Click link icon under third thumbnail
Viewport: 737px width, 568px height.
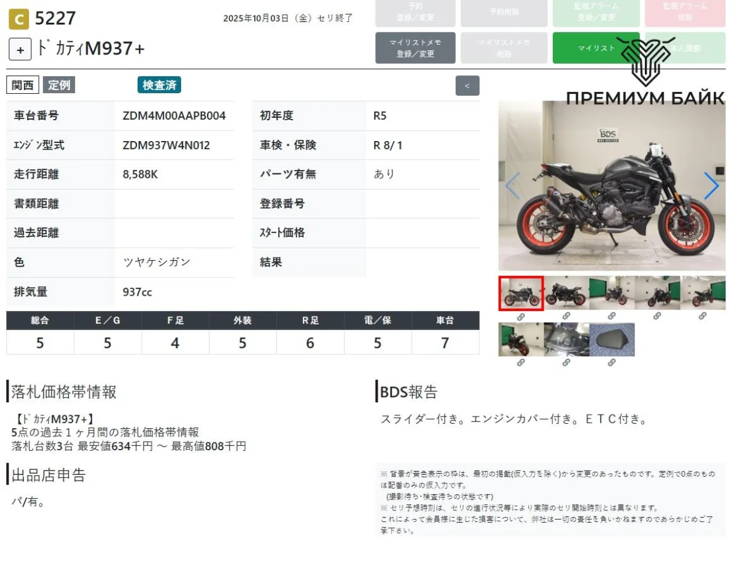click(x=612, y=317)
